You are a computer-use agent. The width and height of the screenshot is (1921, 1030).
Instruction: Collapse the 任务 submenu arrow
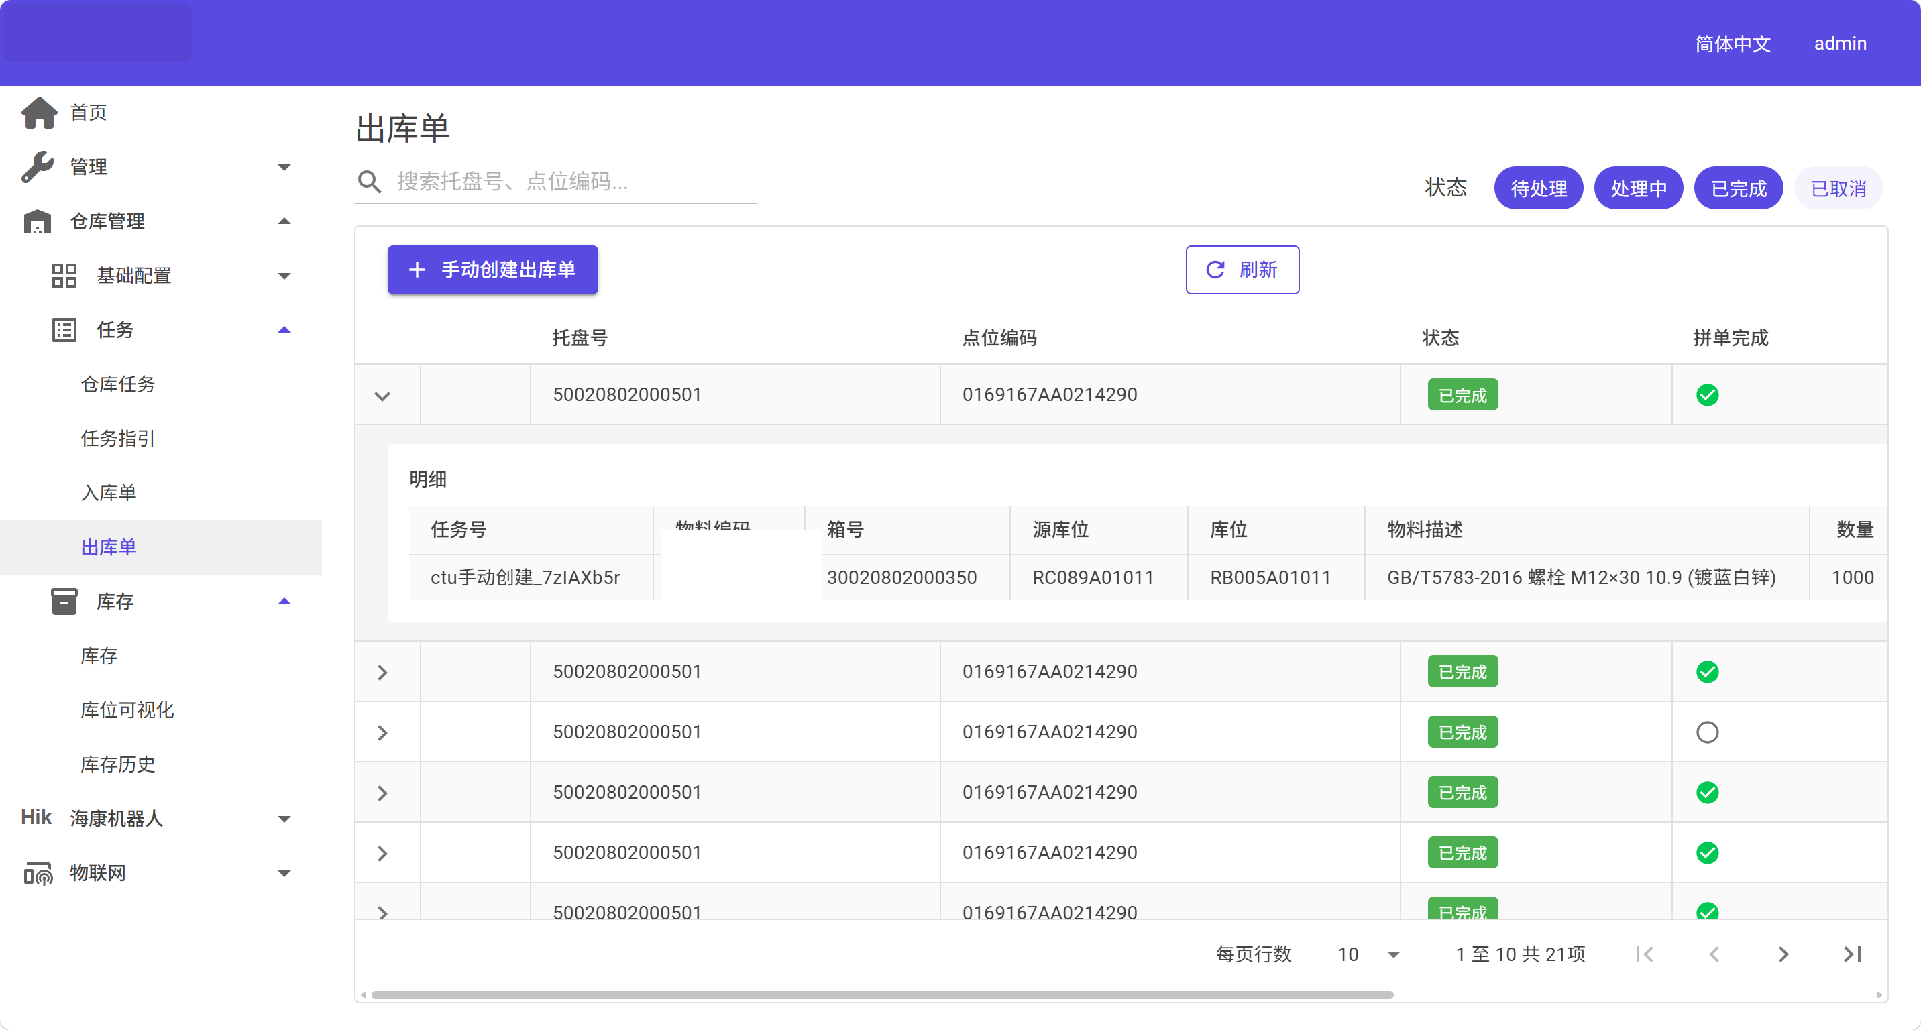coord(284,330)
